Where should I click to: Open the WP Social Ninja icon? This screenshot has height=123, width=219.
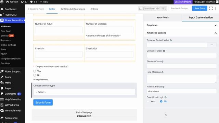[x=2, y=111]
